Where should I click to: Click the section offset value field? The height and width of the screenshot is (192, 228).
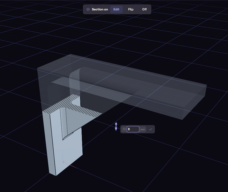(x=133, y=129)
